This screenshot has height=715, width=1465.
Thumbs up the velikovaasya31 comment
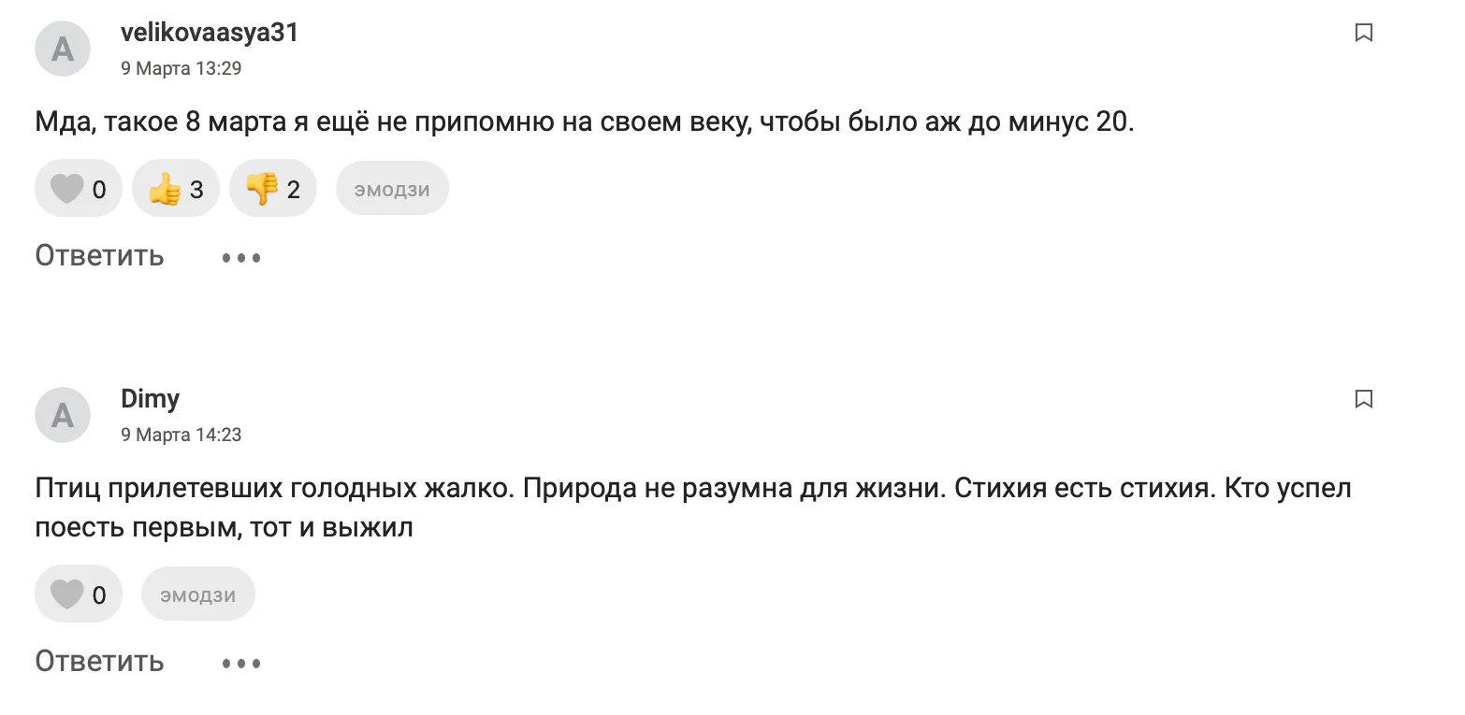point(176,190)
